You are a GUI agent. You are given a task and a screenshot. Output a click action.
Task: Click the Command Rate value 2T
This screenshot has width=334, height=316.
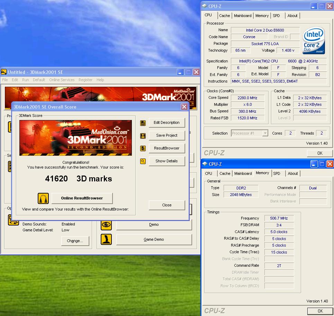point(279,266)
